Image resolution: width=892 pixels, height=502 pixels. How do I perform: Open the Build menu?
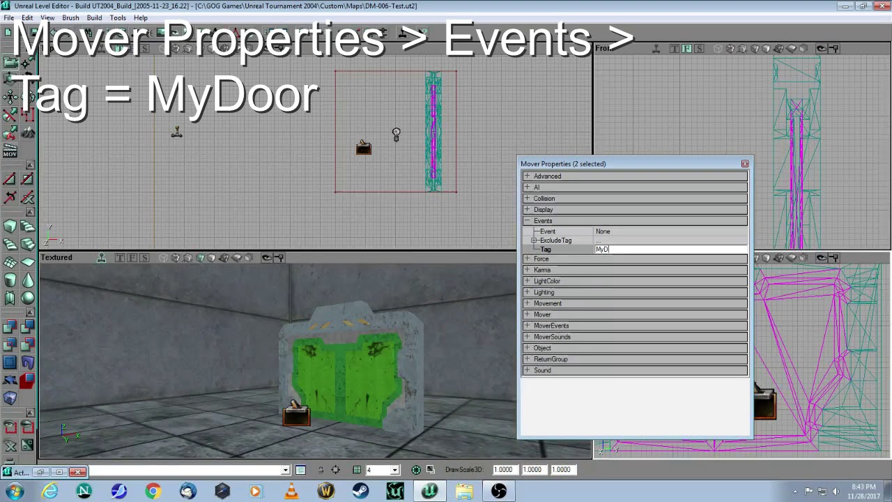94,17
